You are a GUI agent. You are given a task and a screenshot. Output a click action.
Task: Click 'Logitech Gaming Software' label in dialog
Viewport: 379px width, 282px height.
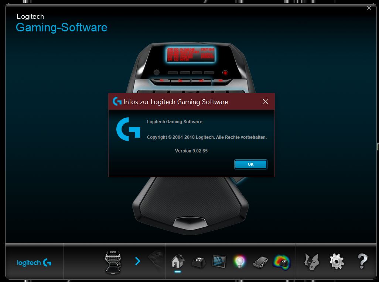tap(174, 122)
